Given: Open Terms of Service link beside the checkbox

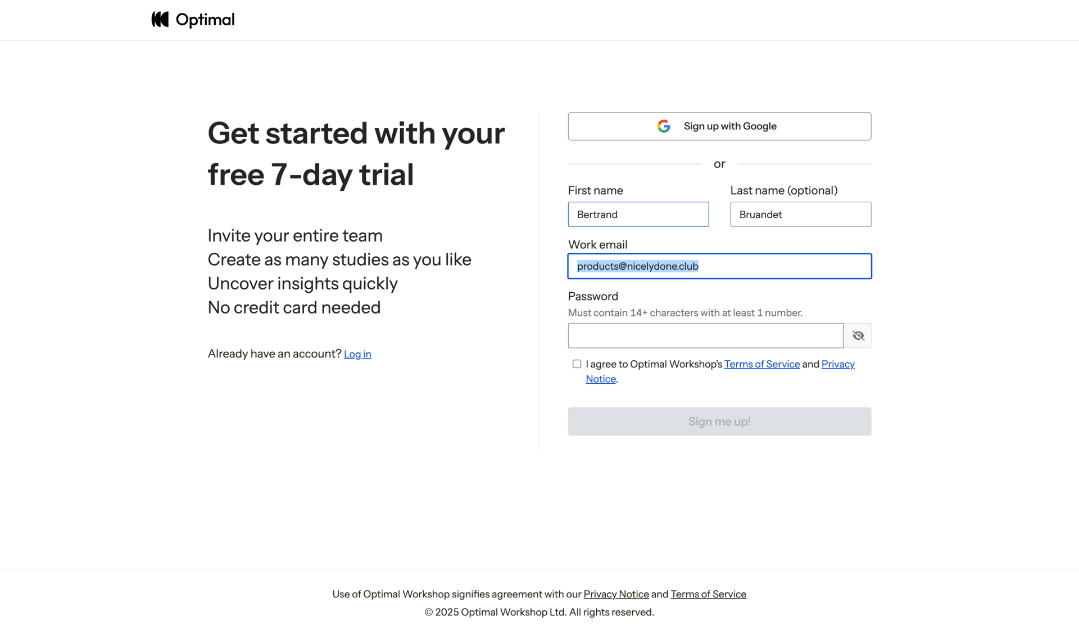Looking at the screenshot, I should pyautogui.click(x=761, y=364).
